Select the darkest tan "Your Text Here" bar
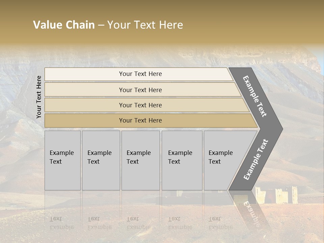The height and width of the screenshot is (243, 324). click(140, 120)
